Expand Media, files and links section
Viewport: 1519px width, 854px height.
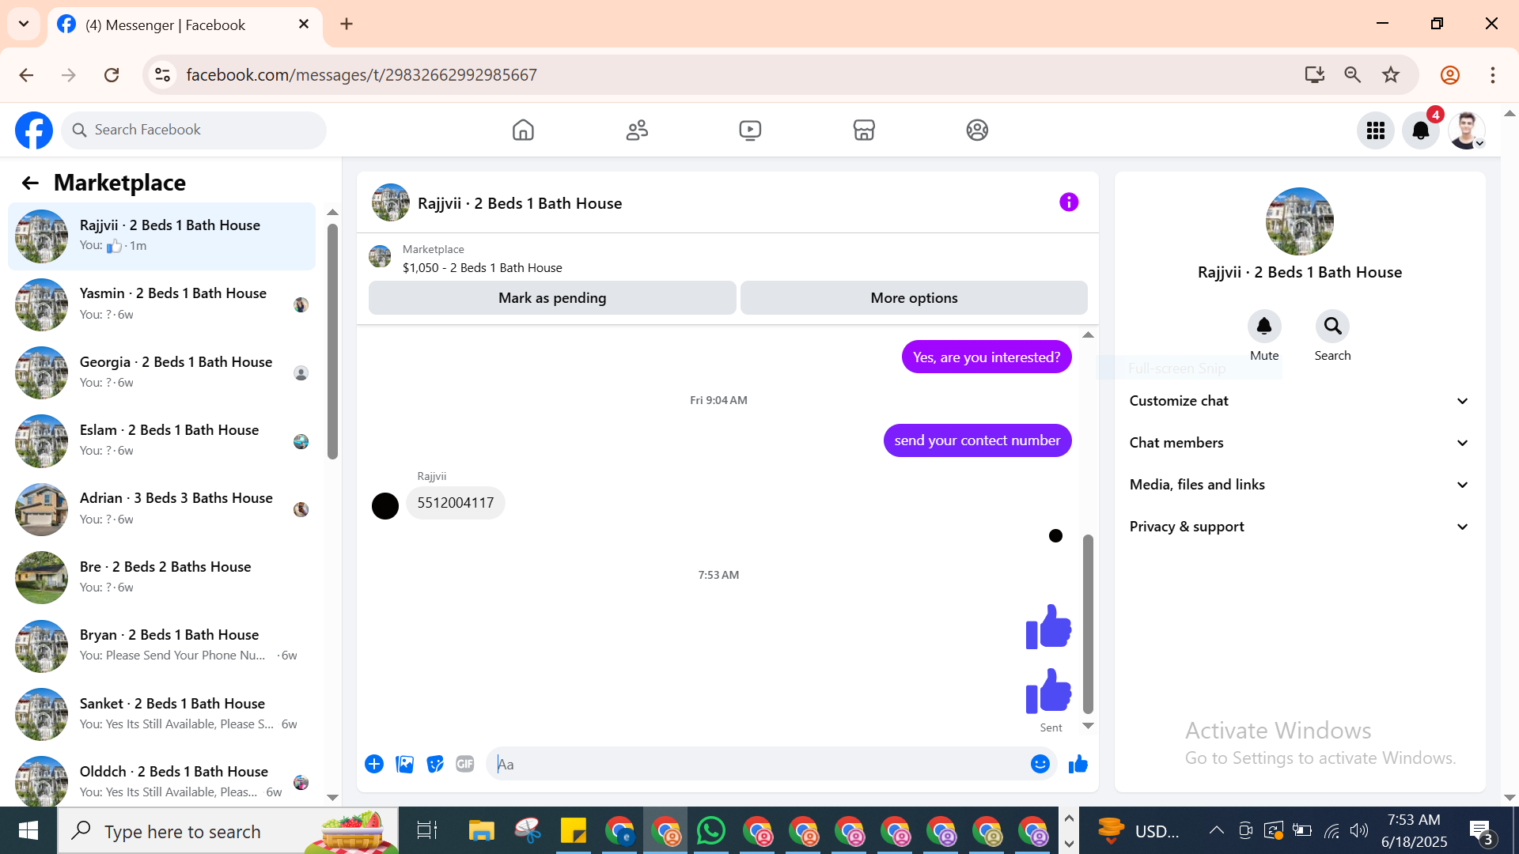[x=1299, y=485]
